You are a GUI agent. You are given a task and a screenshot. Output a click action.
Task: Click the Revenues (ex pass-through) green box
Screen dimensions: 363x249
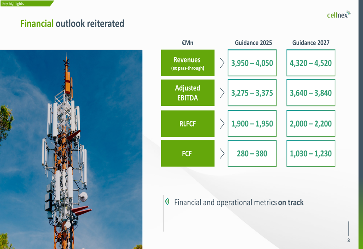point(188,63)
